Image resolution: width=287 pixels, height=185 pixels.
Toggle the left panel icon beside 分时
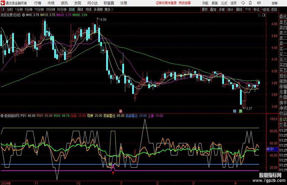click(x=3, y=9)
